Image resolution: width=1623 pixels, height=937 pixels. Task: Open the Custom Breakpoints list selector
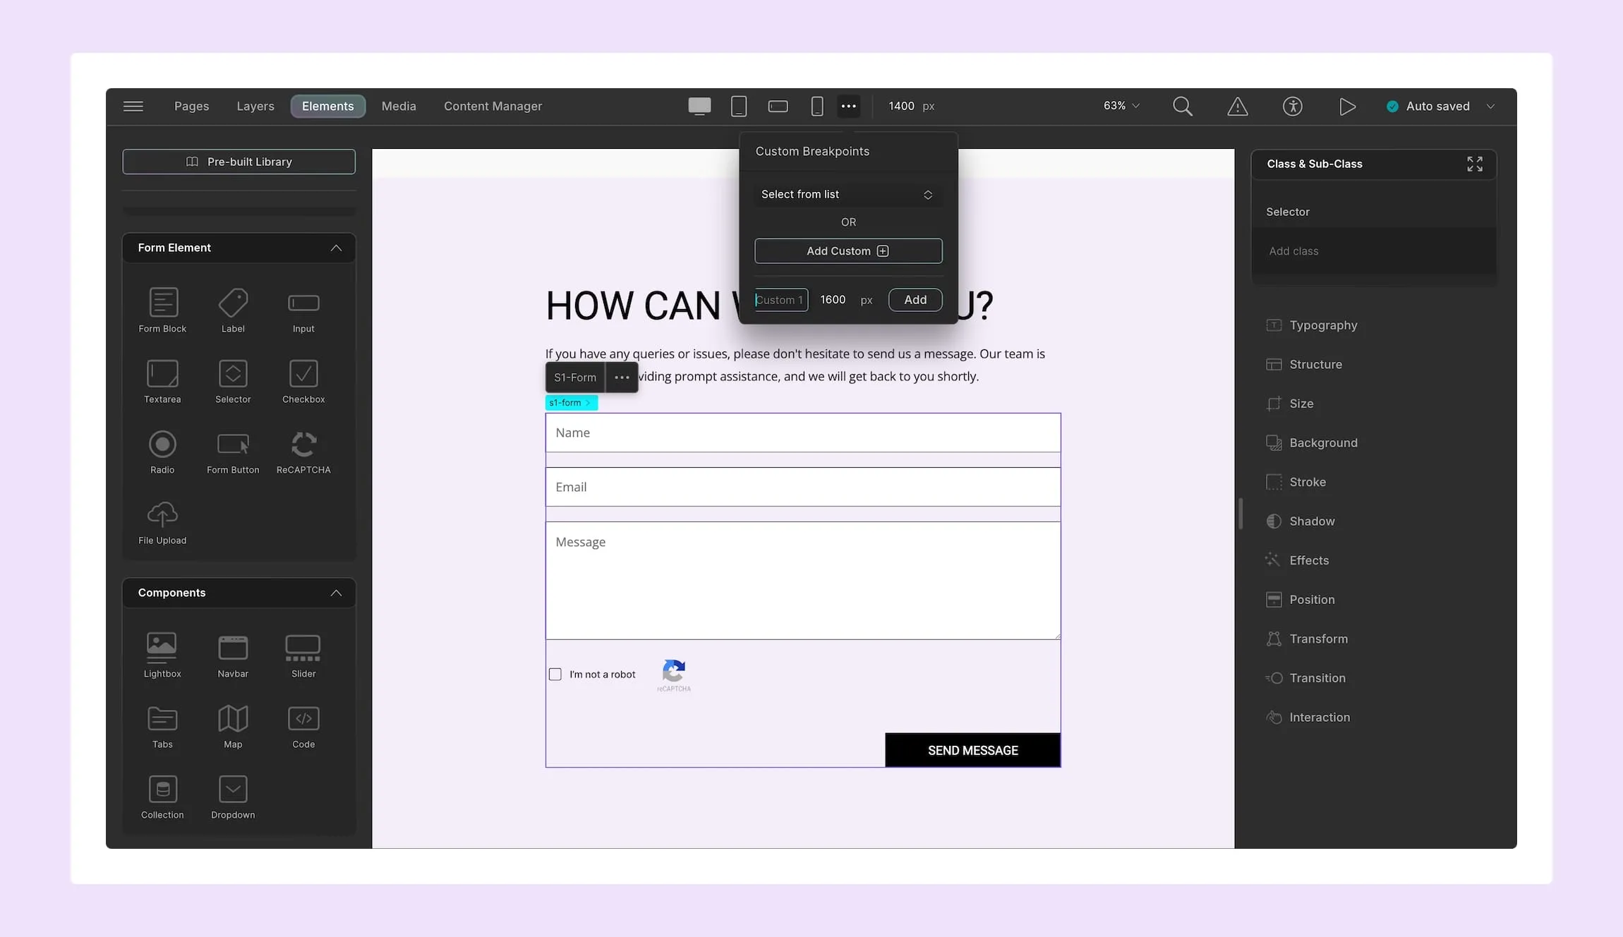[847, 194]
